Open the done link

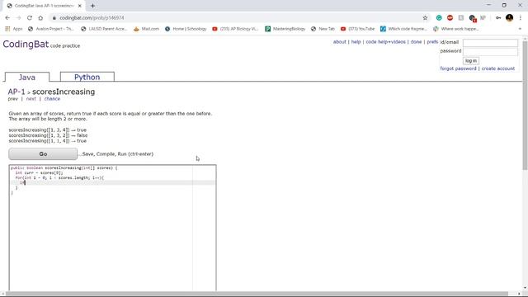point(416,42)
